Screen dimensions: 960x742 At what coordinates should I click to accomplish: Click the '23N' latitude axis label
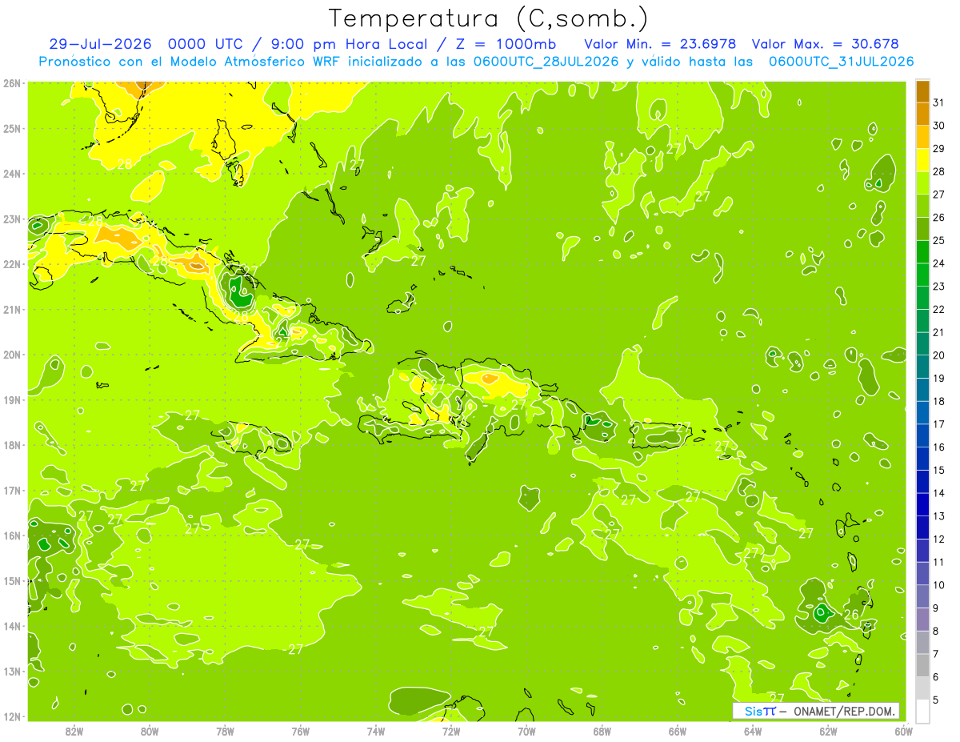point(11,219)
